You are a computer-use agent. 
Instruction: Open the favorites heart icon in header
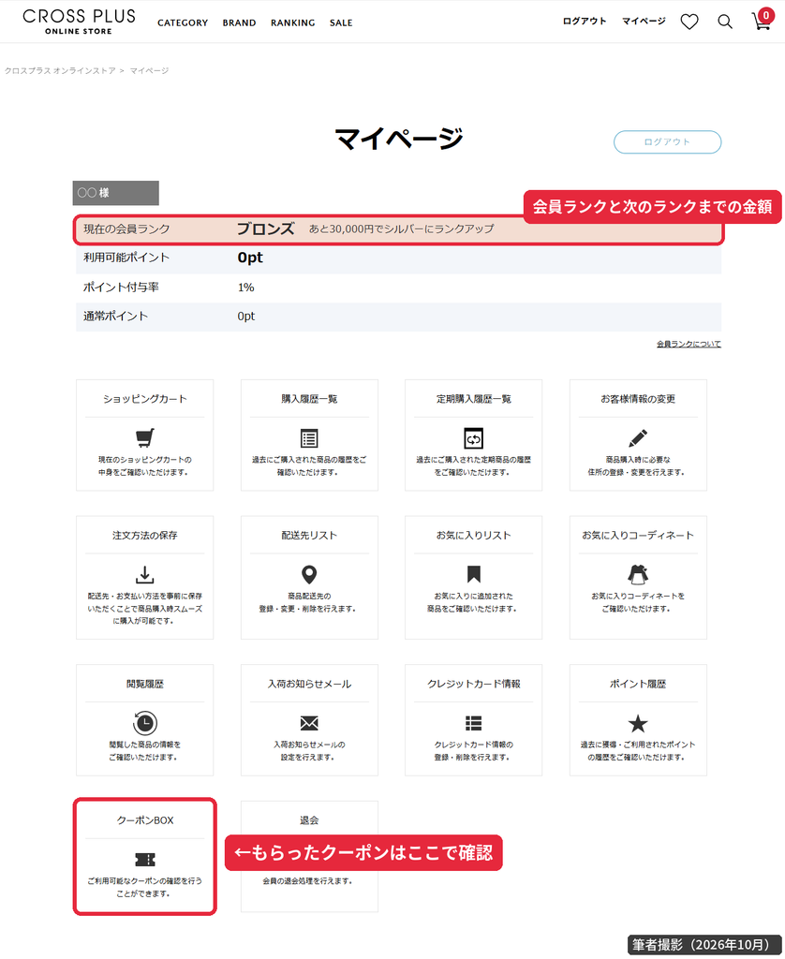coord(689,22)
